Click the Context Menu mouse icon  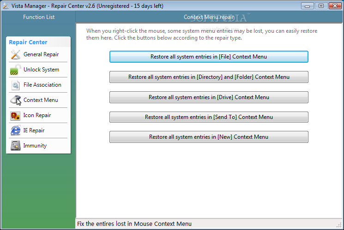click(15, 100)
